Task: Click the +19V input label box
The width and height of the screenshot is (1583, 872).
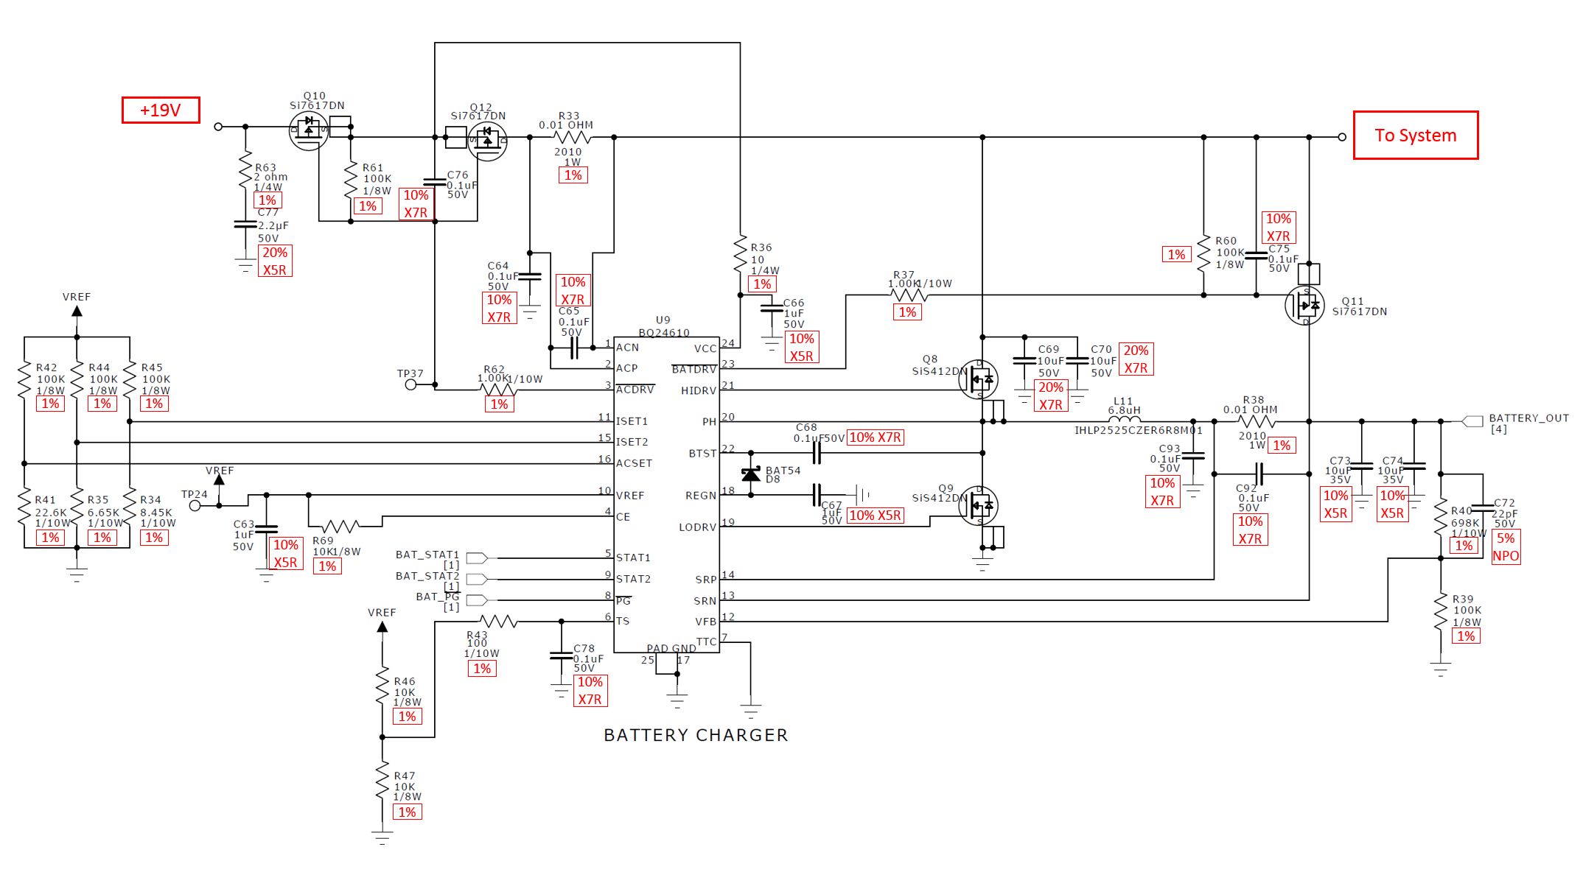Action: (161, 110)
